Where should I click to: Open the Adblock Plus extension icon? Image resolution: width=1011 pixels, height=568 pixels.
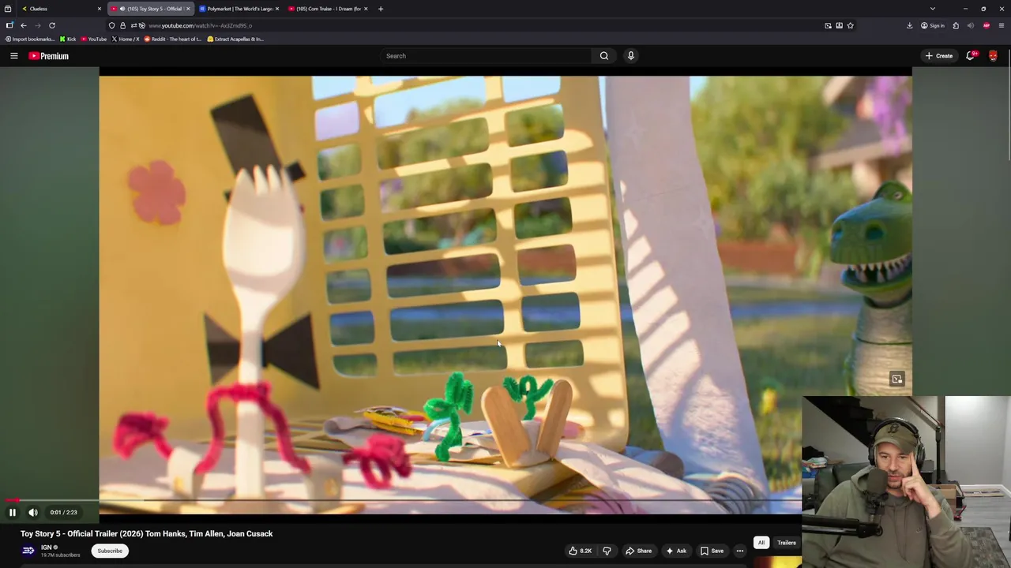[x=987, y=25]
